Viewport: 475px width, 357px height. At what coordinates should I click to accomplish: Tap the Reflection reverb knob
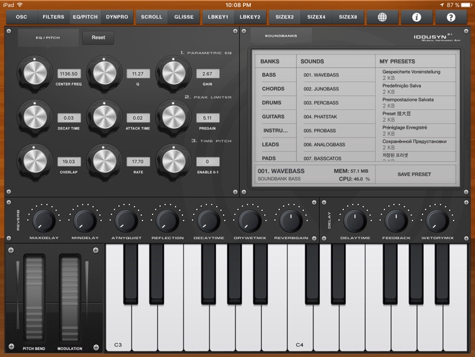pyautogui.click(x=167, y=221)
